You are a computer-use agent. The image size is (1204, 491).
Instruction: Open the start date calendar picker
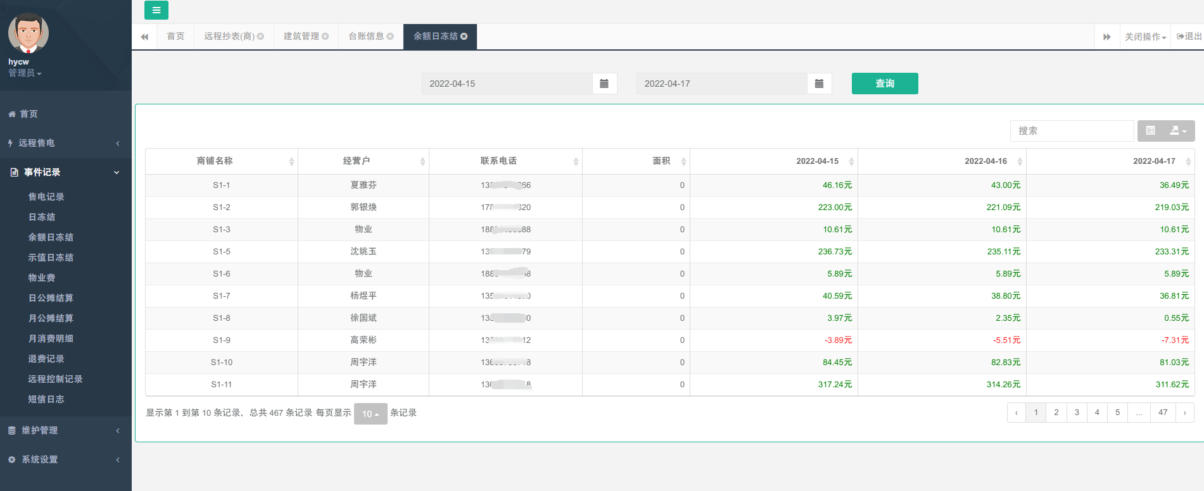604,84
